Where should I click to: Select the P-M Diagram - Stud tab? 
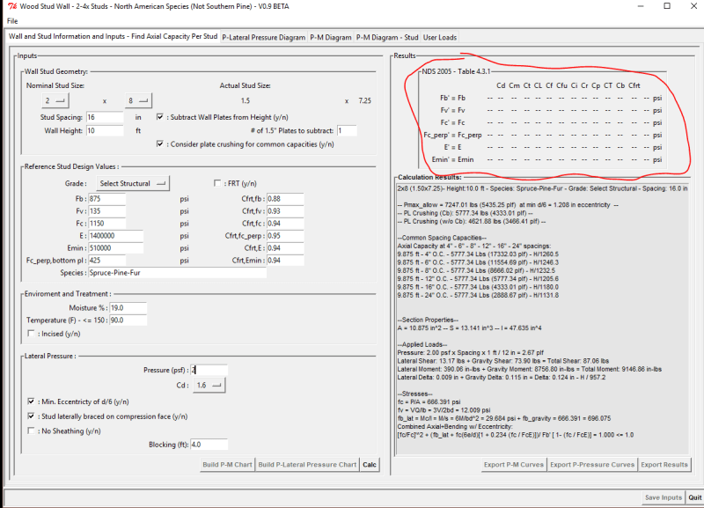(x=387, y=37)
